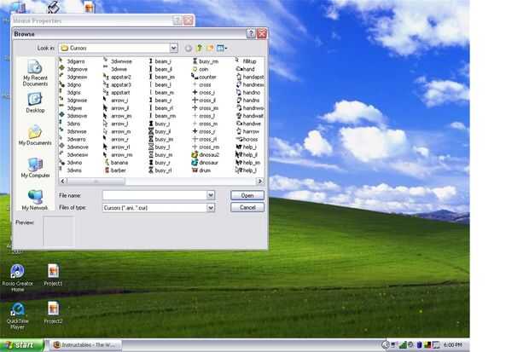Click the Back navigation toolbar icon
This screenshot has width=529, height=352.
coord(189,49)
